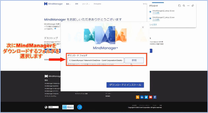The width and height of the screenshot is (208, 113).
Task: Click the 参照 browse button
Action: coord(134,60)
